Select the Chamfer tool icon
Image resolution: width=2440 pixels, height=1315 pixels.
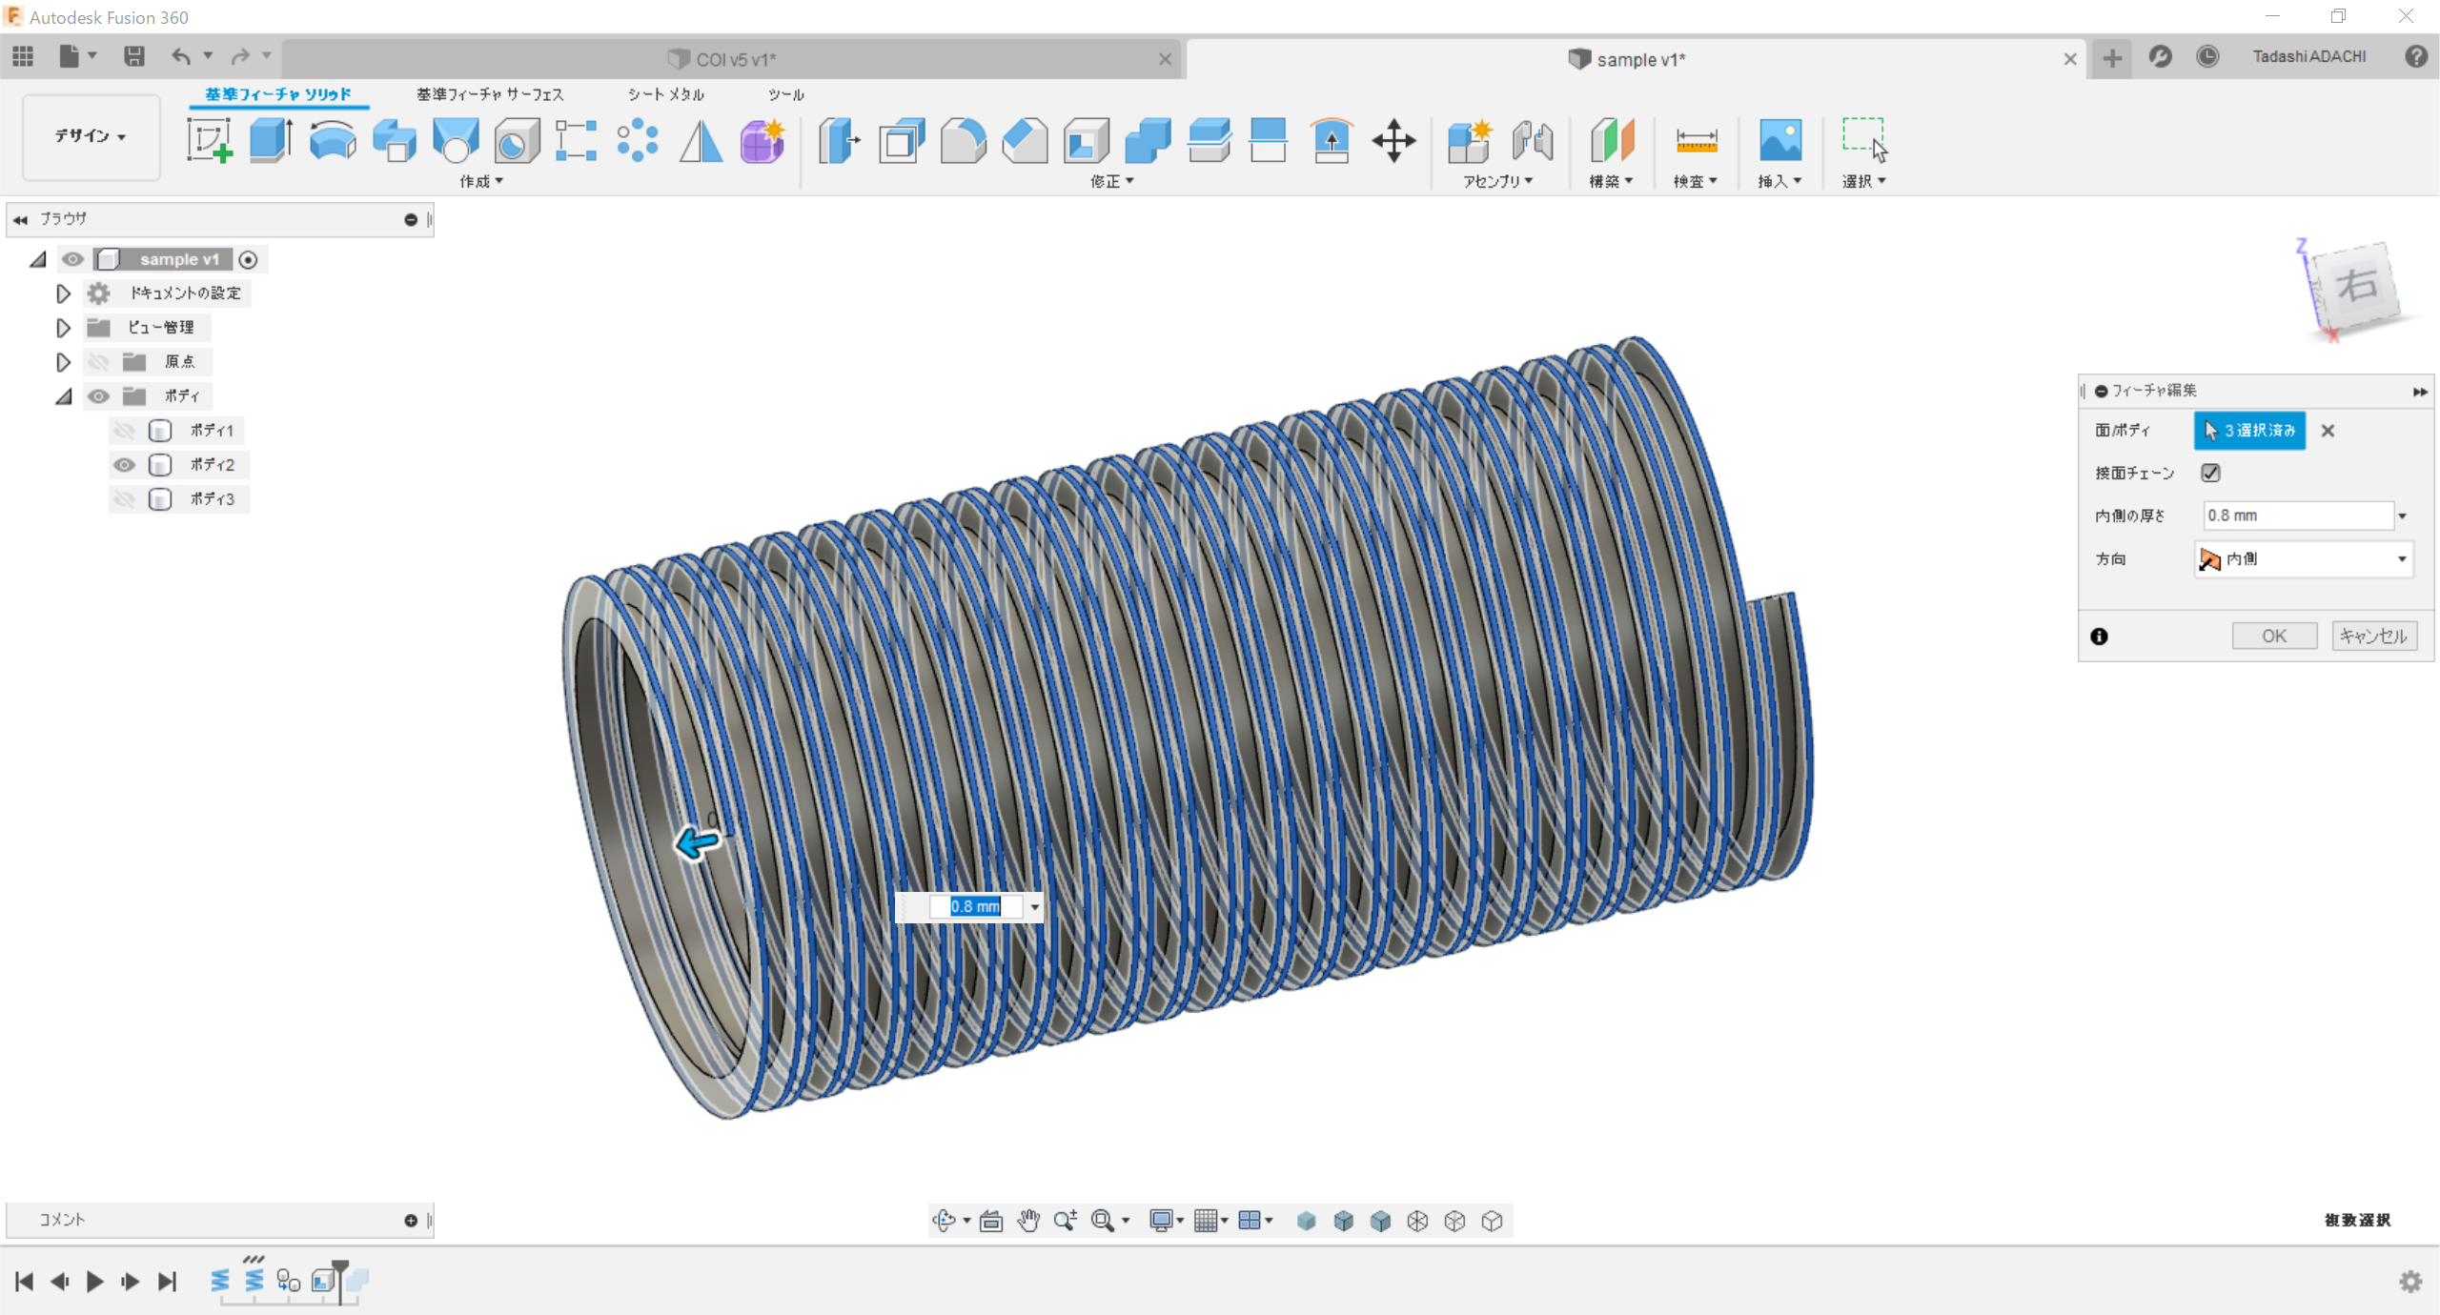tap(1025, 141)
